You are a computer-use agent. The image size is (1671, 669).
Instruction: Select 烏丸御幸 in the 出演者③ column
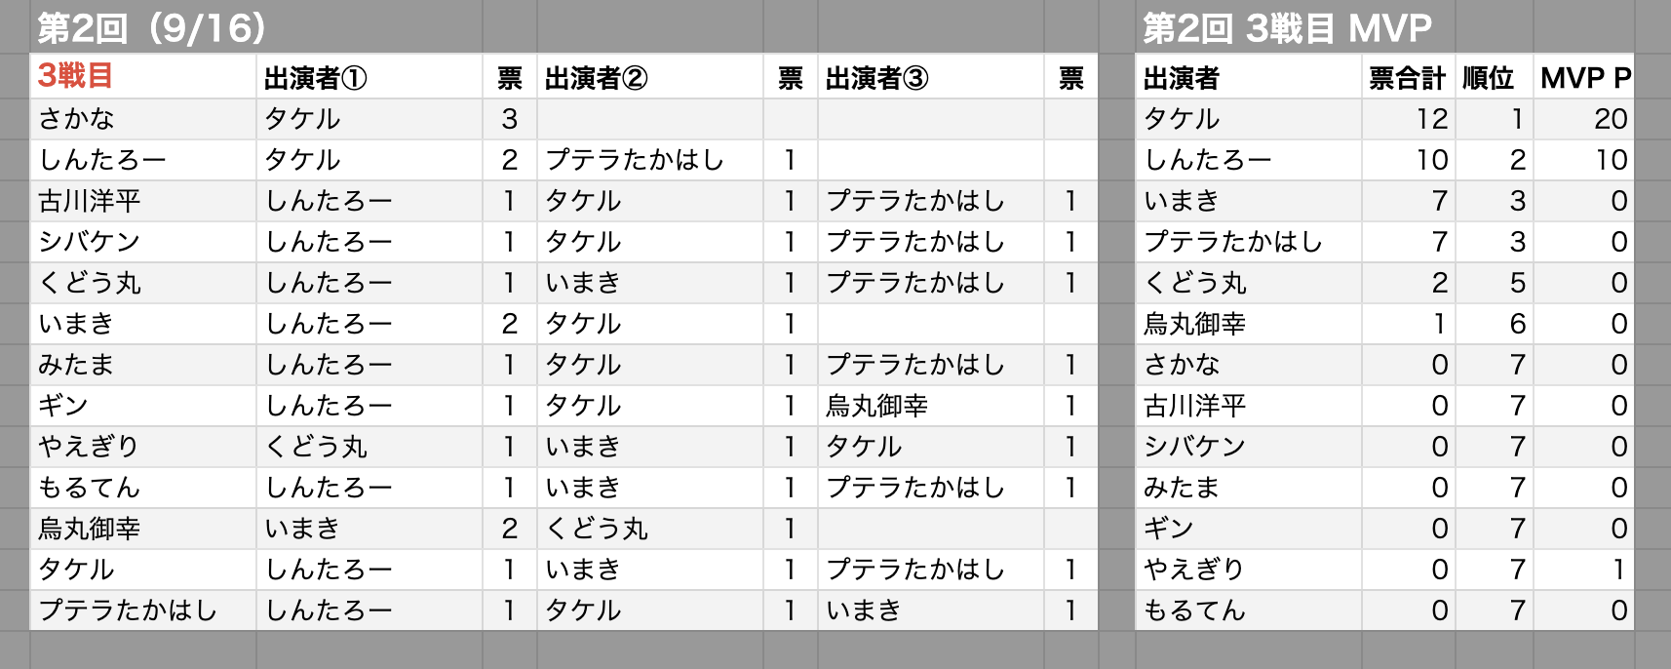click(876, 406)
